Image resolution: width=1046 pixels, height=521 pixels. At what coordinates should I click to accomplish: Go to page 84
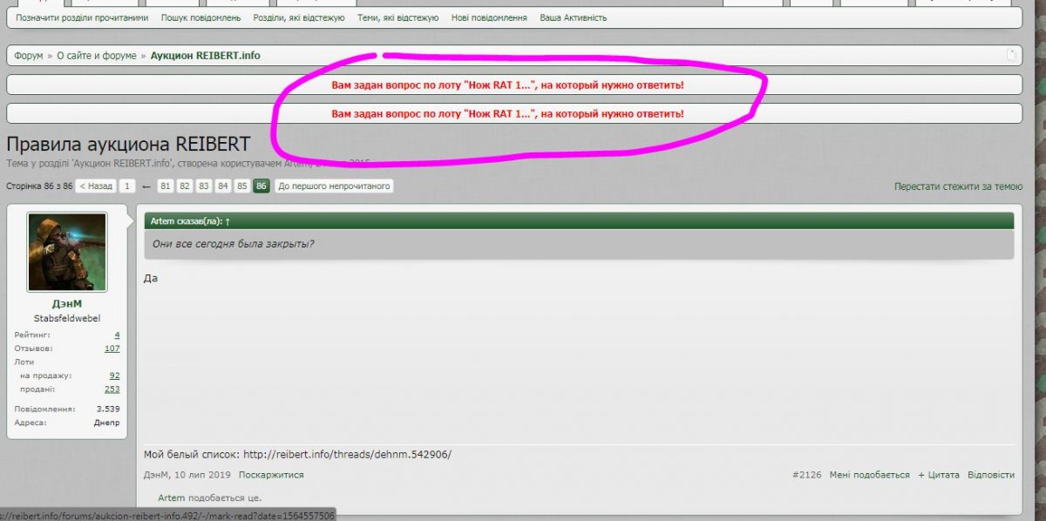tap(223, 186)
